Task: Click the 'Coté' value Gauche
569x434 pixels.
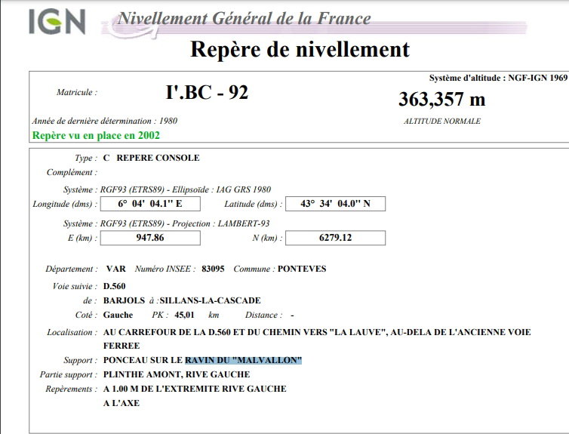Action: (x=118, y=315)
